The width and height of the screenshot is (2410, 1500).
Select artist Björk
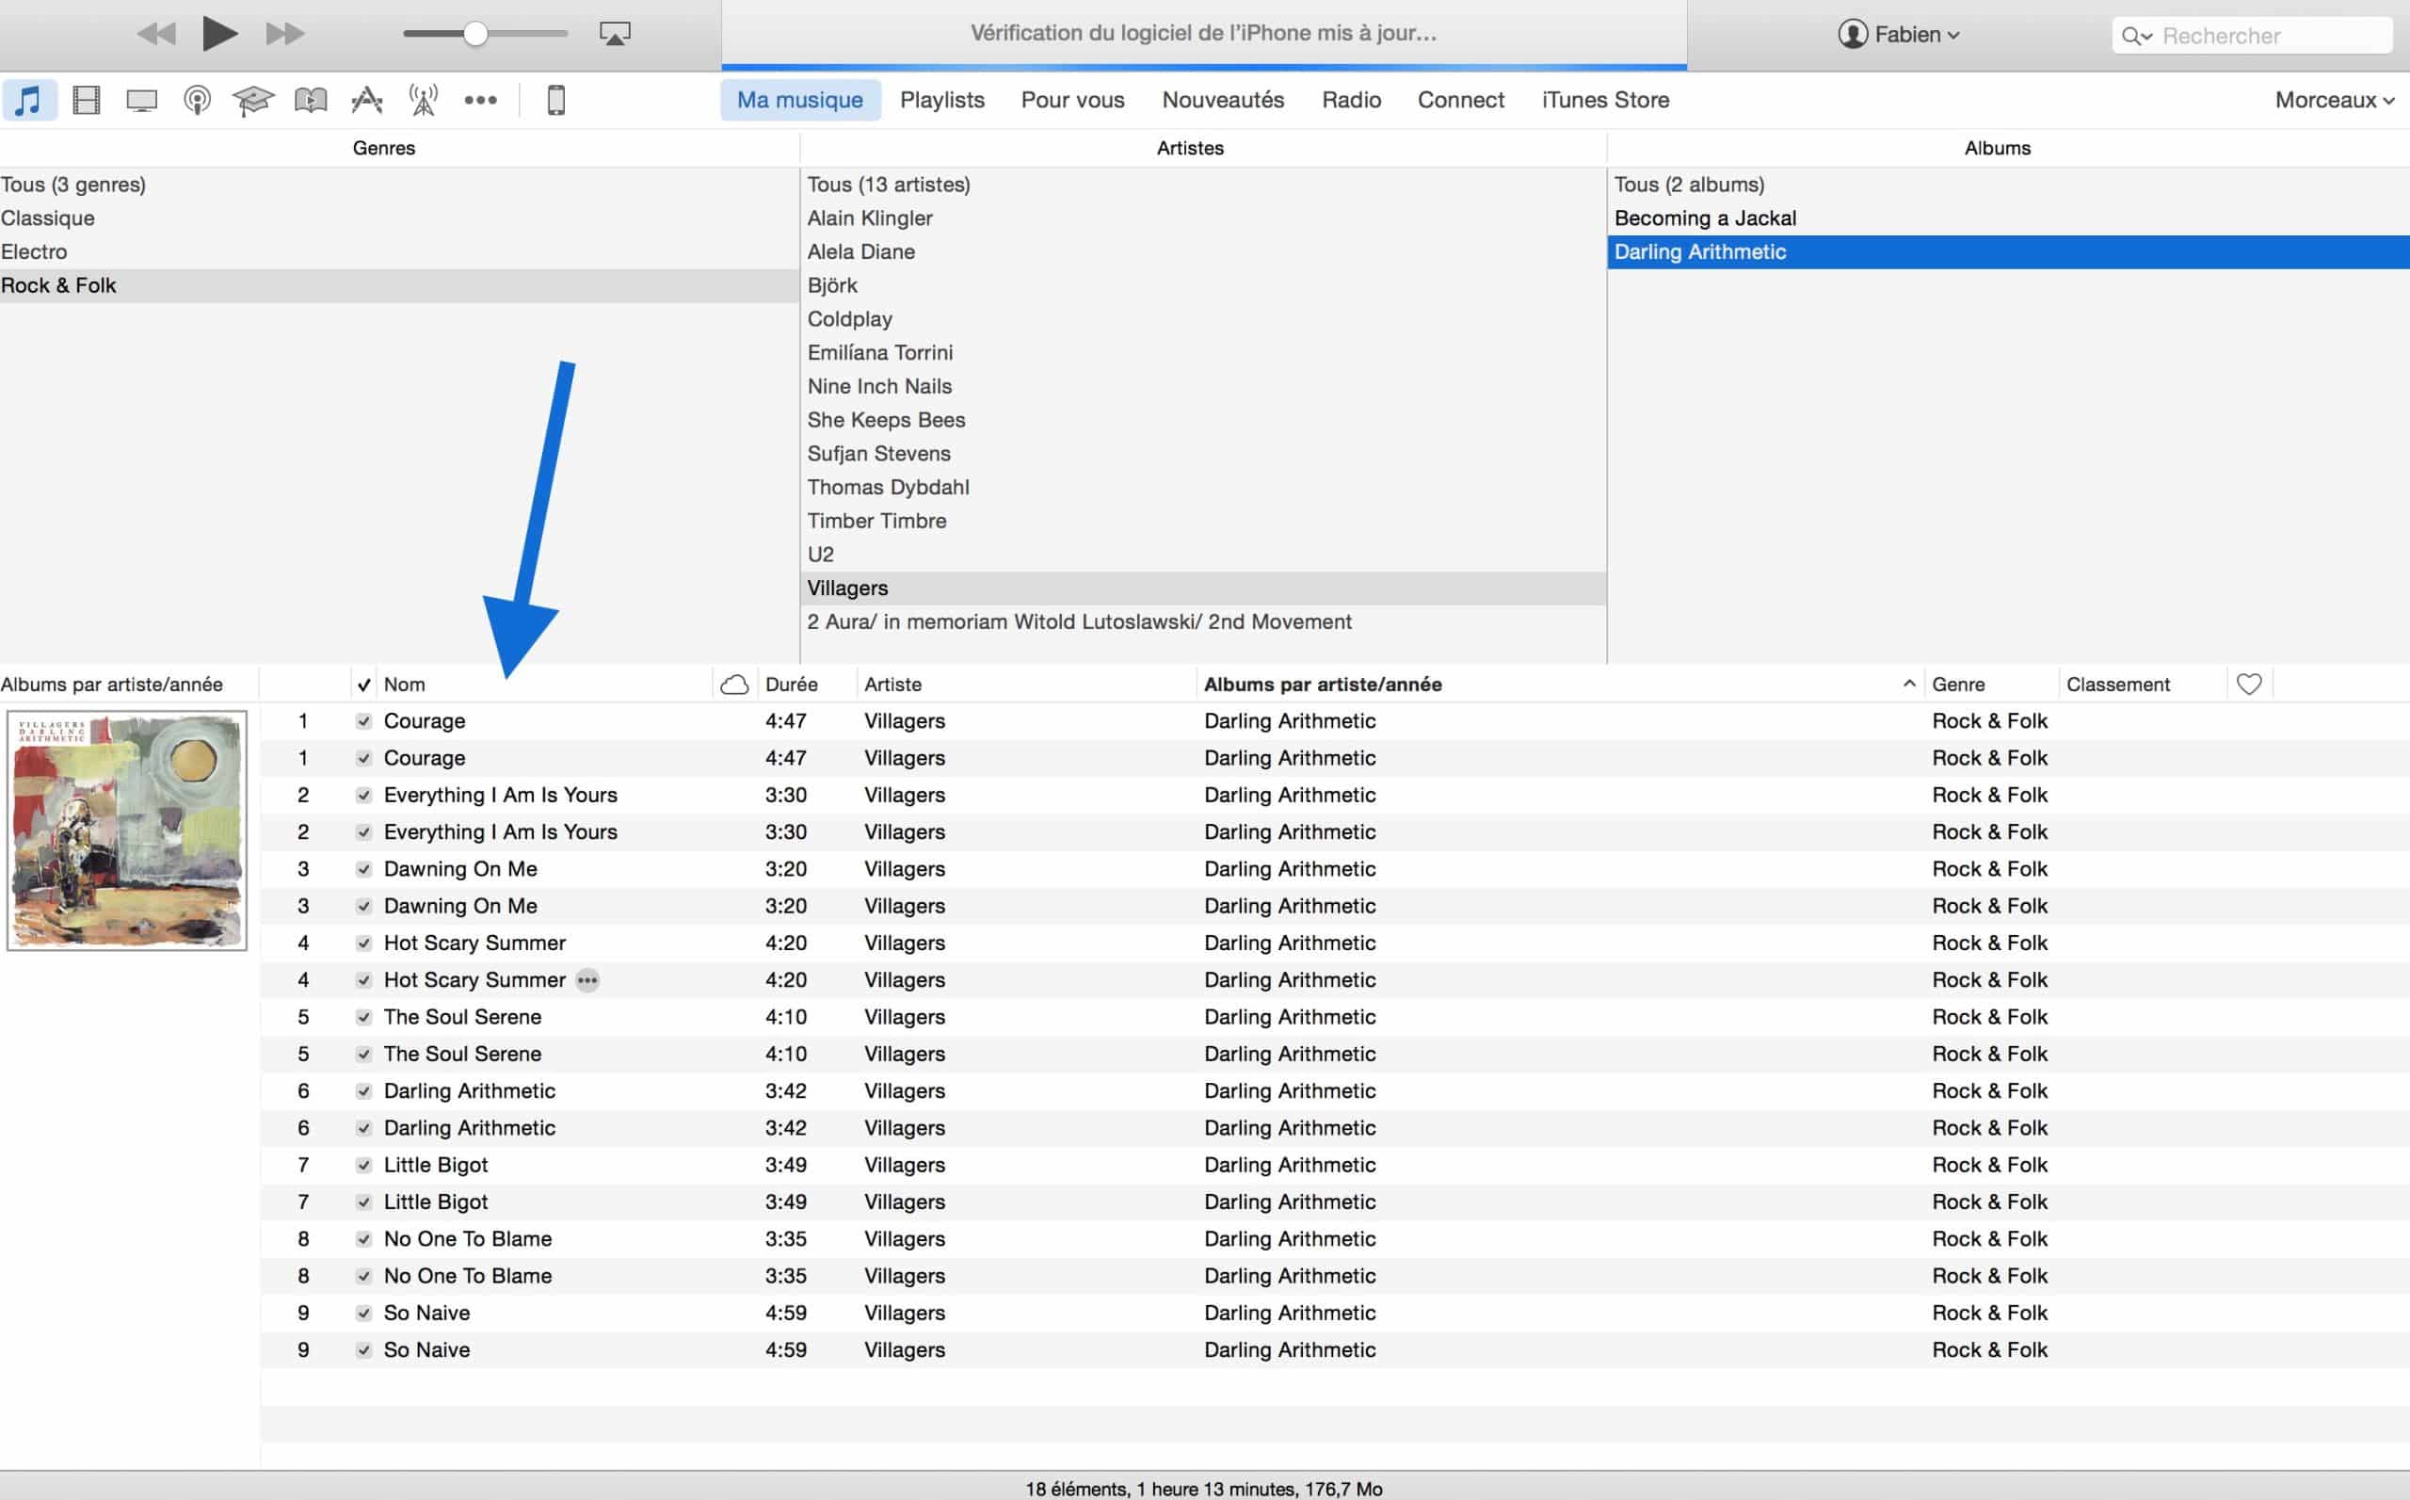coord(1203,285)
